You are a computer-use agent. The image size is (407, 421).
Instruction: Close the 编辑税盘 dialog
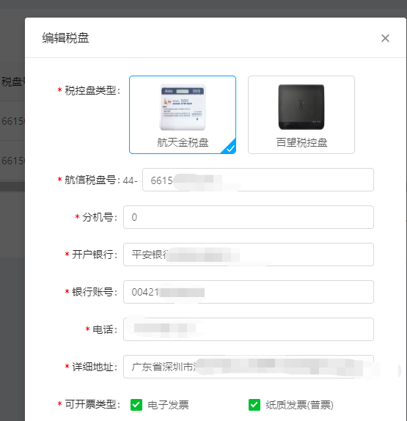pos(385,38)
